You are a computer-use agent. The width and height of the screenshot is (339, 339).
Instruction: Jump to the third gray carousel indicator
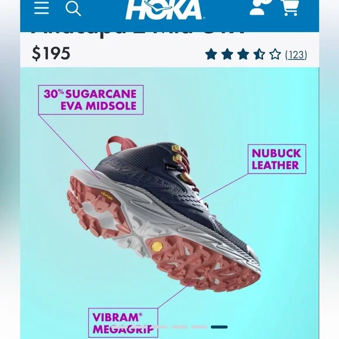tap(199, 327)
